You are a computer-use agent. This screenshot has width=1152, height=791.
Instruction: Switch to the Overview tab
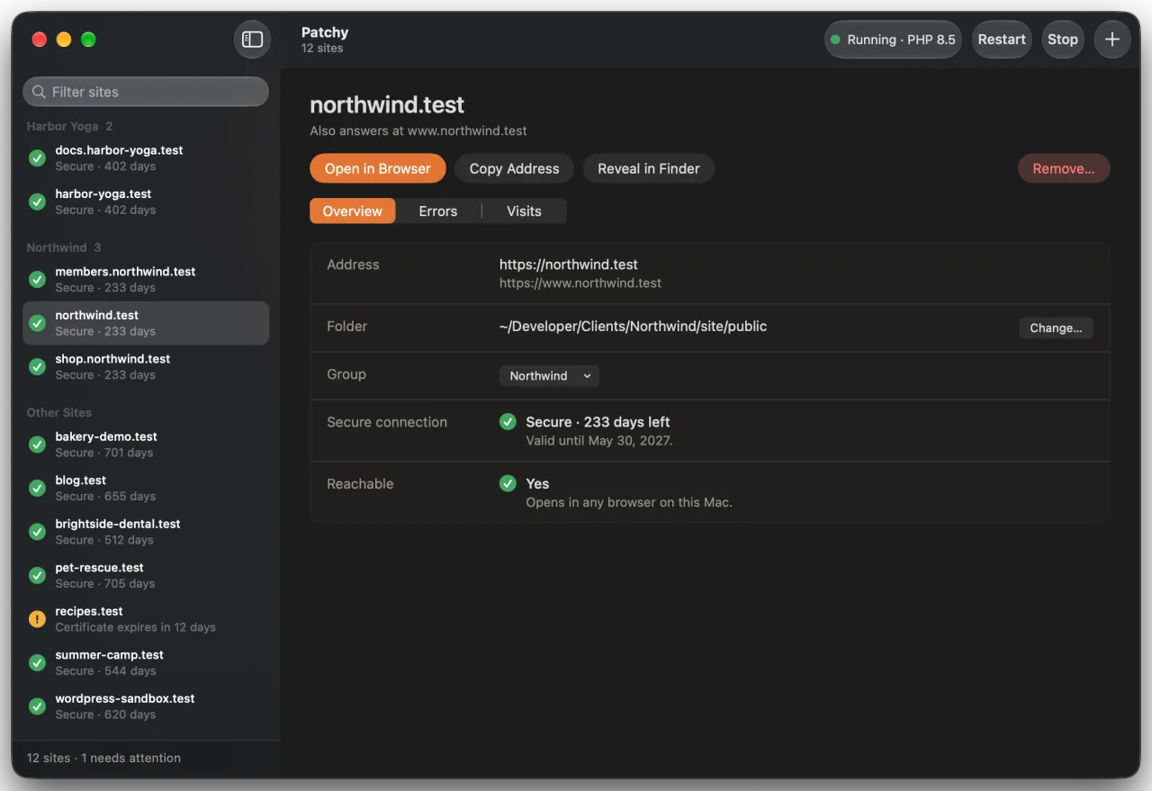tap(353, 211)
